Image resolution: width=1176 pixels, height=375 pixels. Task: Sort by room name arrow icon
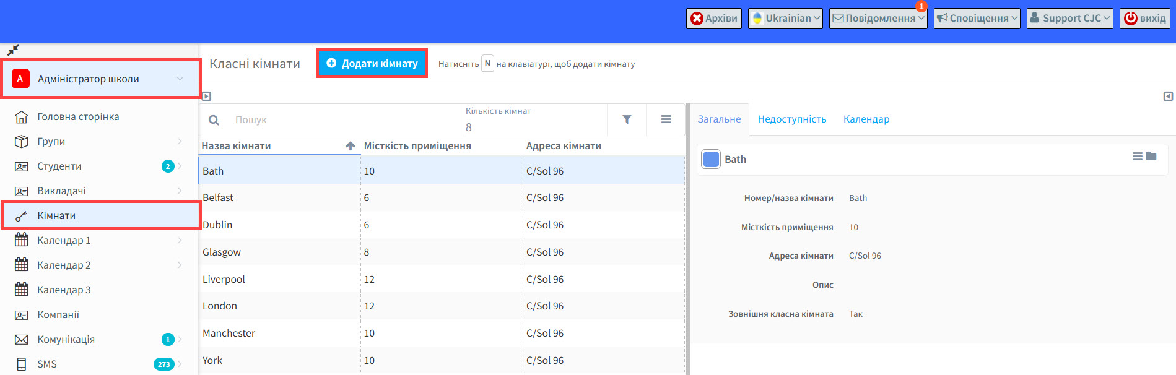pyautogui.click(x=350, y=146)
